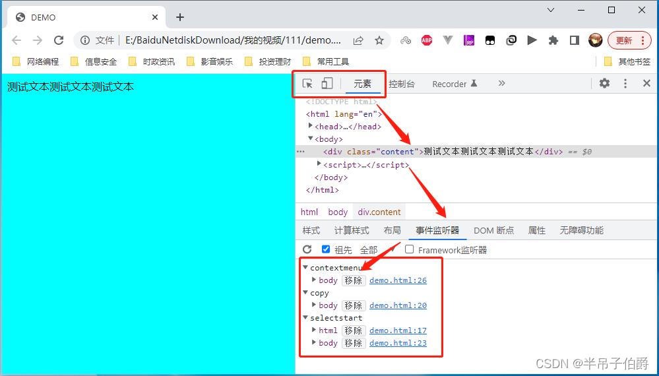Select html in the breadcrumb

pos(309,212)
